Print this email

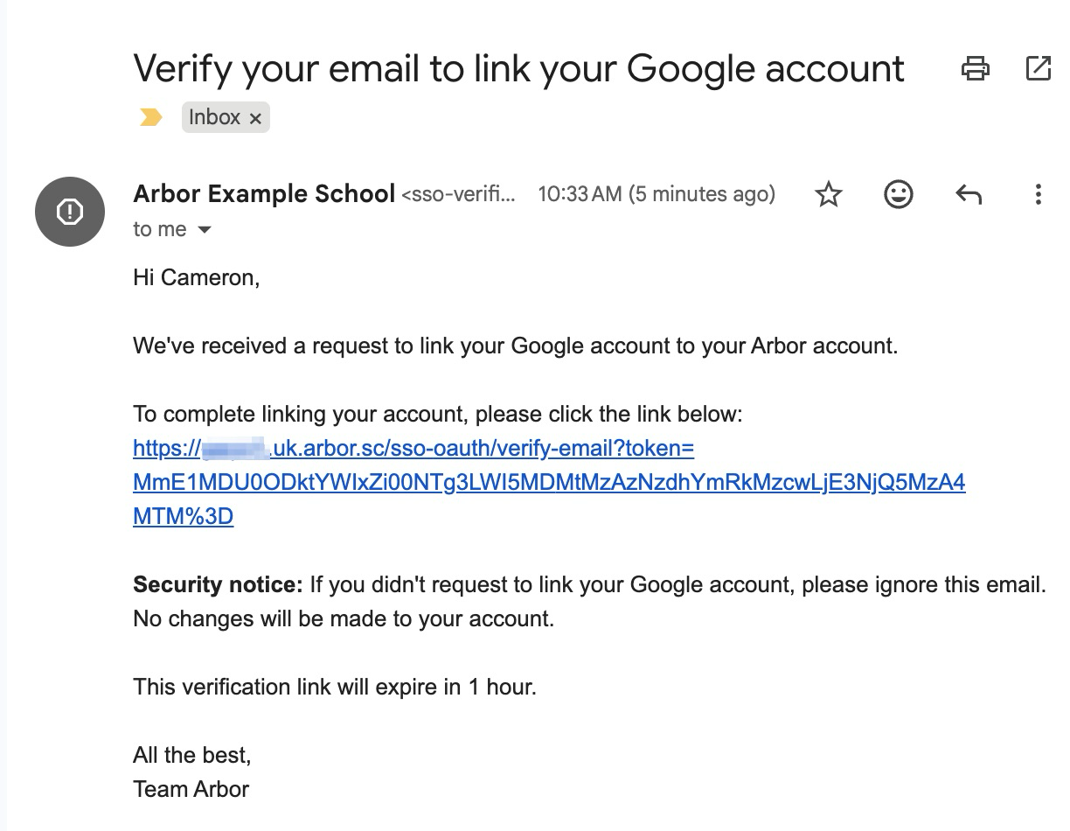[x=975, y=68]
